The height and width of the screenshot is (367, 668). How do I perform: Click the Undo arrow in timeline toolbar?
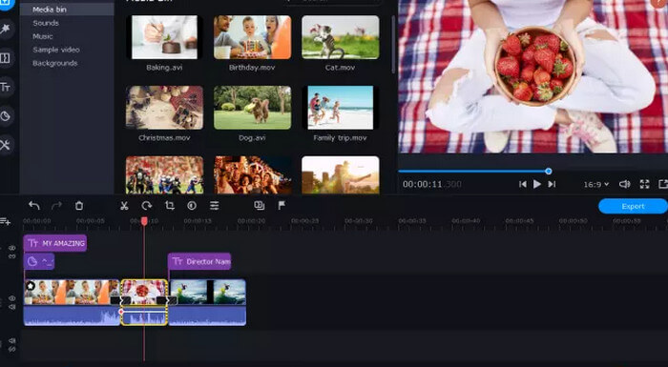click(x=34, y=206)
